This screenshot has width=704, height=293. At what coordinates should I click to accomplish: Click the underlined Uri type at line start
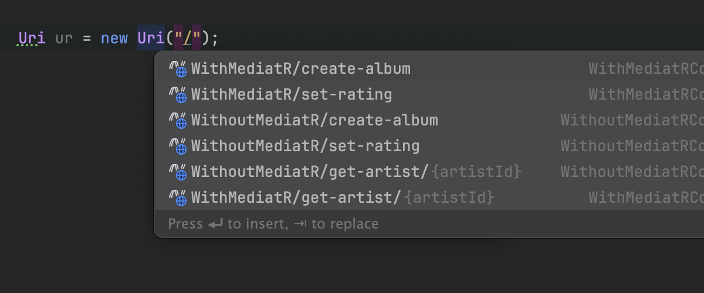coord(32,39)
